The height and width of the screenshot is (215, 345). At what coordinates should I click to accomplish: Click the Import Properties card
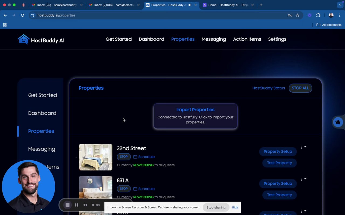[195, 116]
